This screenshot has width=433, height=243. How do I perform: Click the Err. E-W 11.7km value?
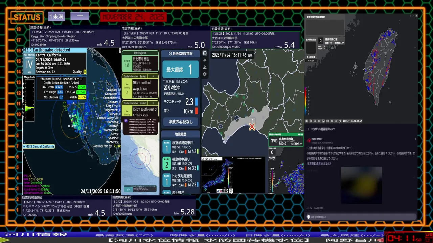pyautogui.click(x=82, y=92)
